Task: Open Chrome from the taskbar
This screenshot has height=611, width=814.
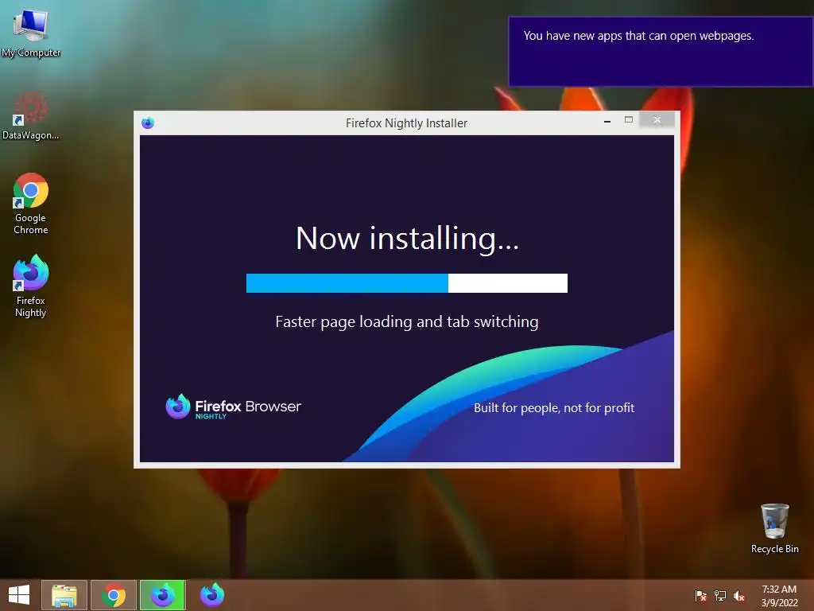Action: 114,595
